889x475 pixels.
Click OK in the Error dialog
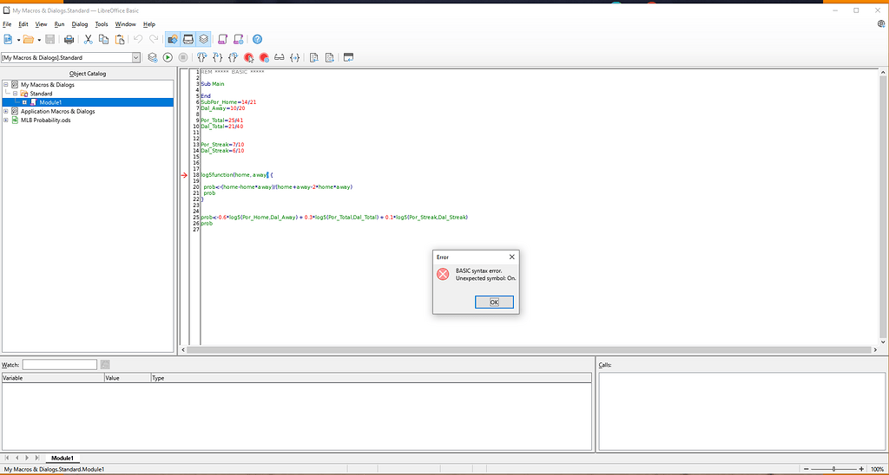click(x=494, y=303)
